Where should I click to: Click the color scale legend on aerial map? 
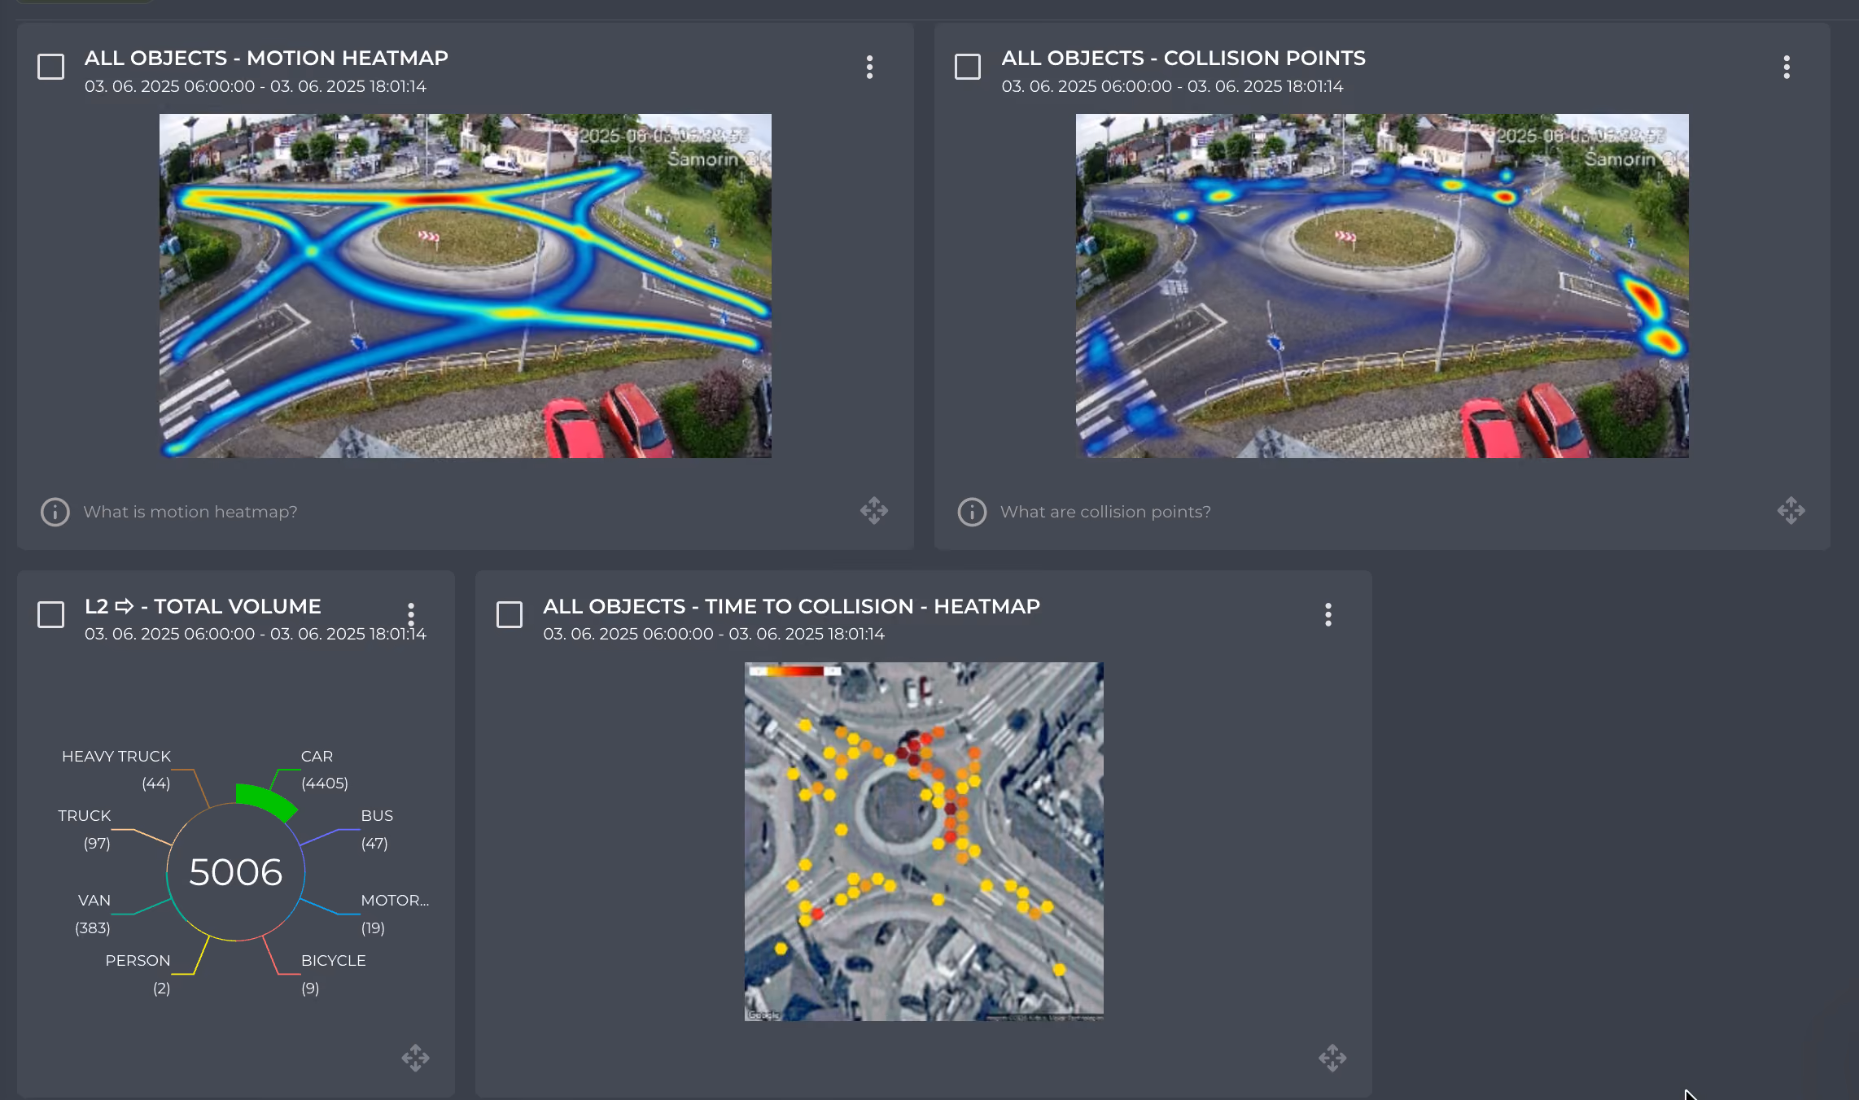[x=795, y=671]
